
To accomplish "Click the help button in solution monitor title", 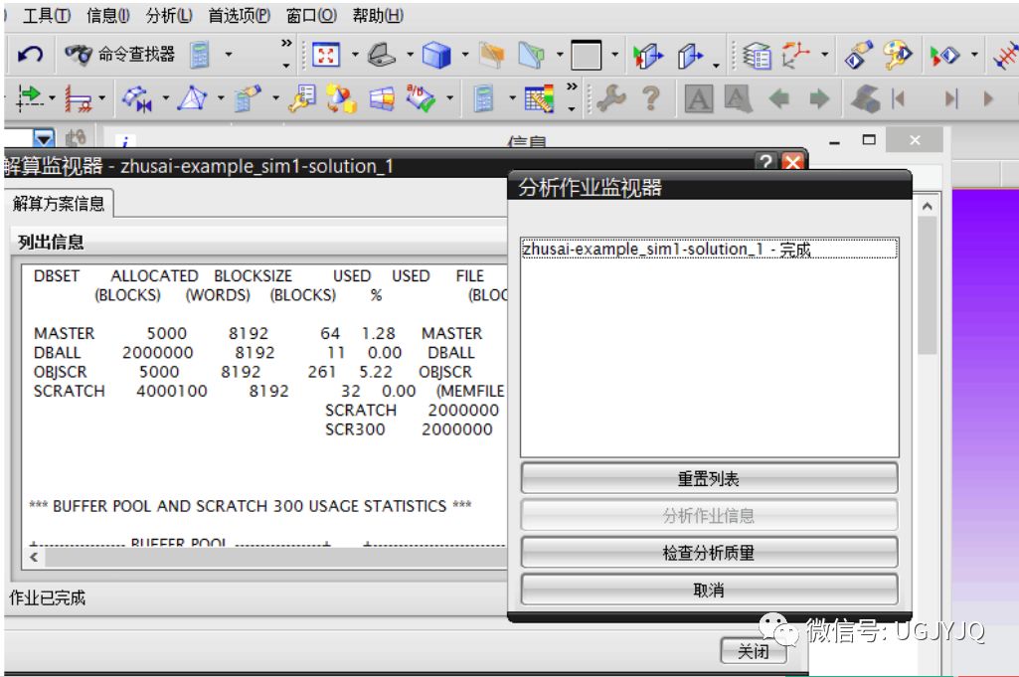I will pyautogui.click(x=766, y=162).
